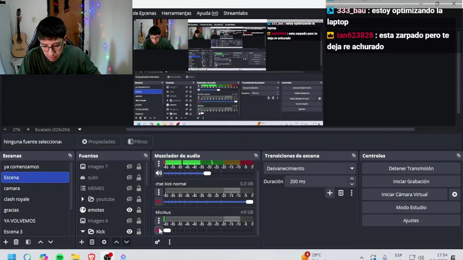The image size is (463, 260).
Task: Add a scene transition with plus icon
Action: [330, 193]
